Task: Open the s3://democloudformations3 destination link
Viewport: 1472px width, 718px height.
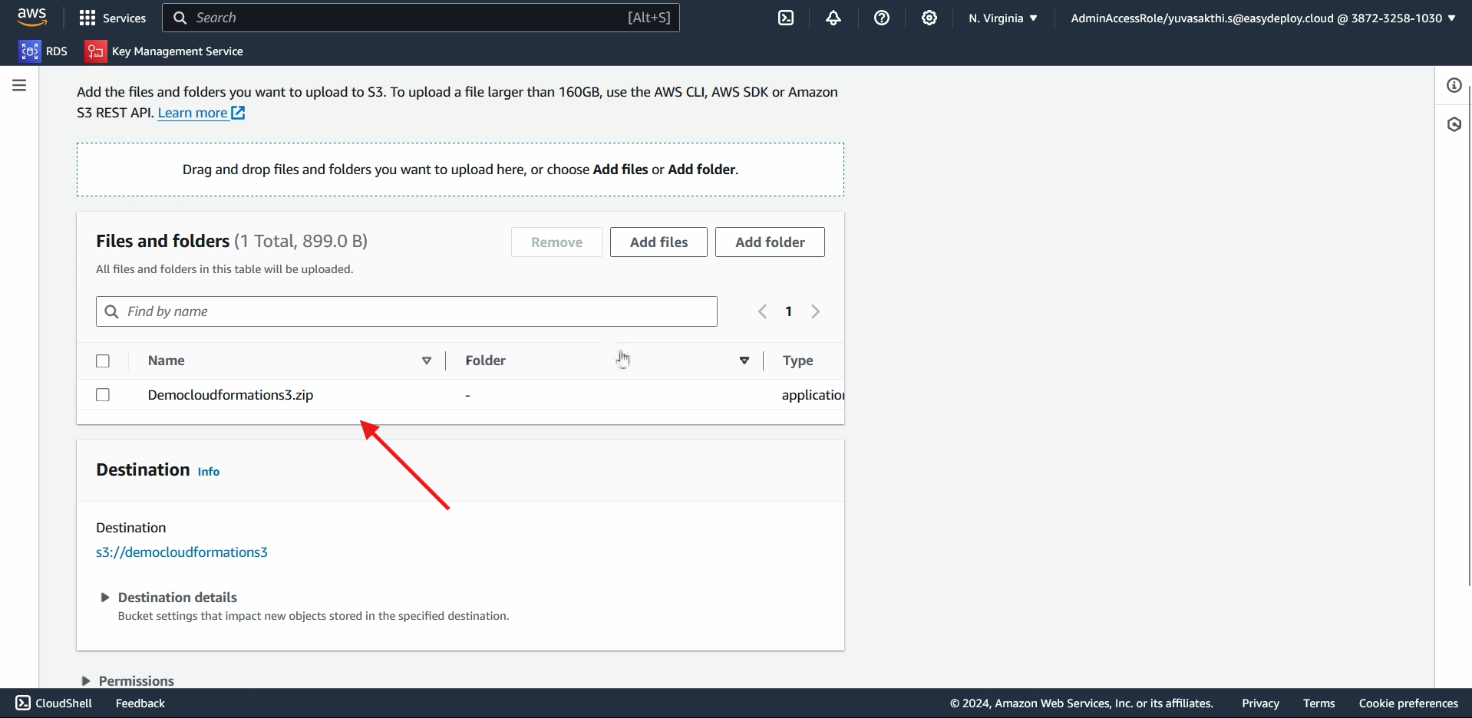Action: click(182, 552)
